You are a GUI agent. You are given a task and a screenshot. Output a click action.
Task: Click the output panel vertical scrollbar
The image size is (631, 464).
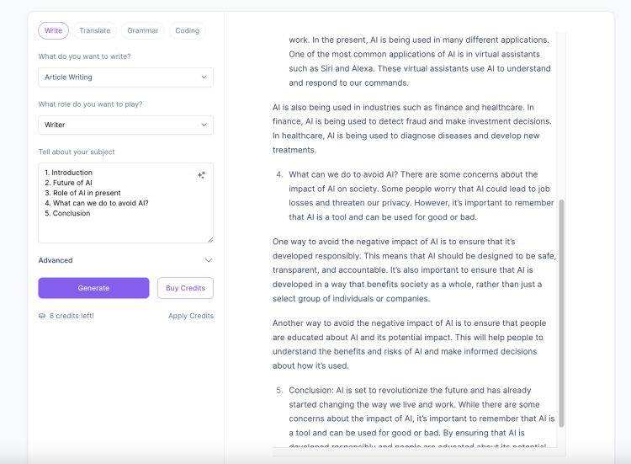561,312
